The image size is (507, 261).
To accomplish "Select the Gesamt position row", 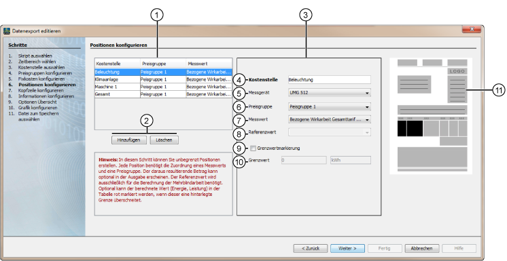I will 163,94.
